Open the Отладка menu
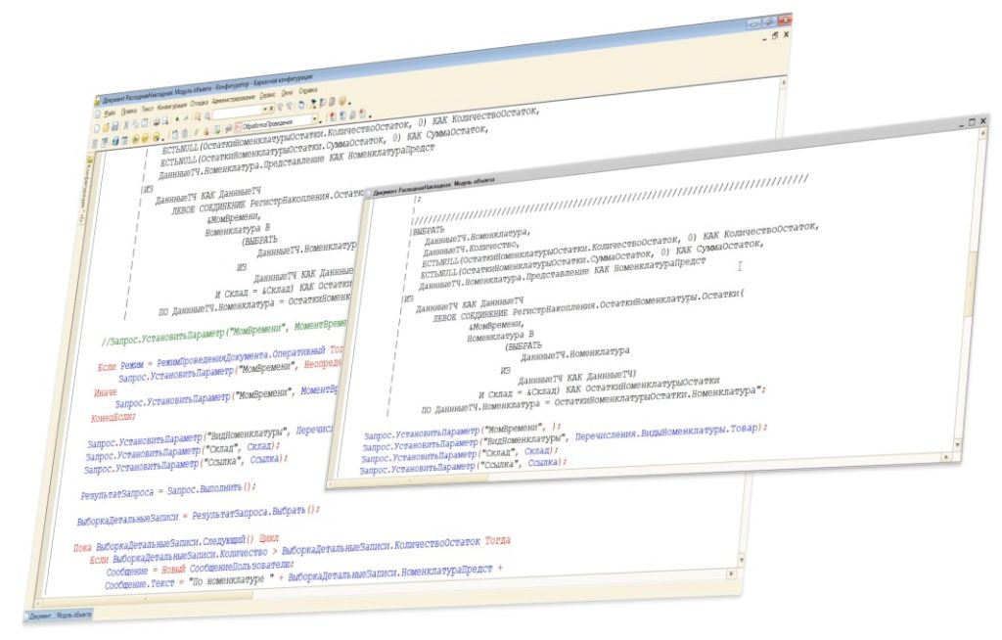The height and width of the screenshot is (640, 1002). point(199,103)
